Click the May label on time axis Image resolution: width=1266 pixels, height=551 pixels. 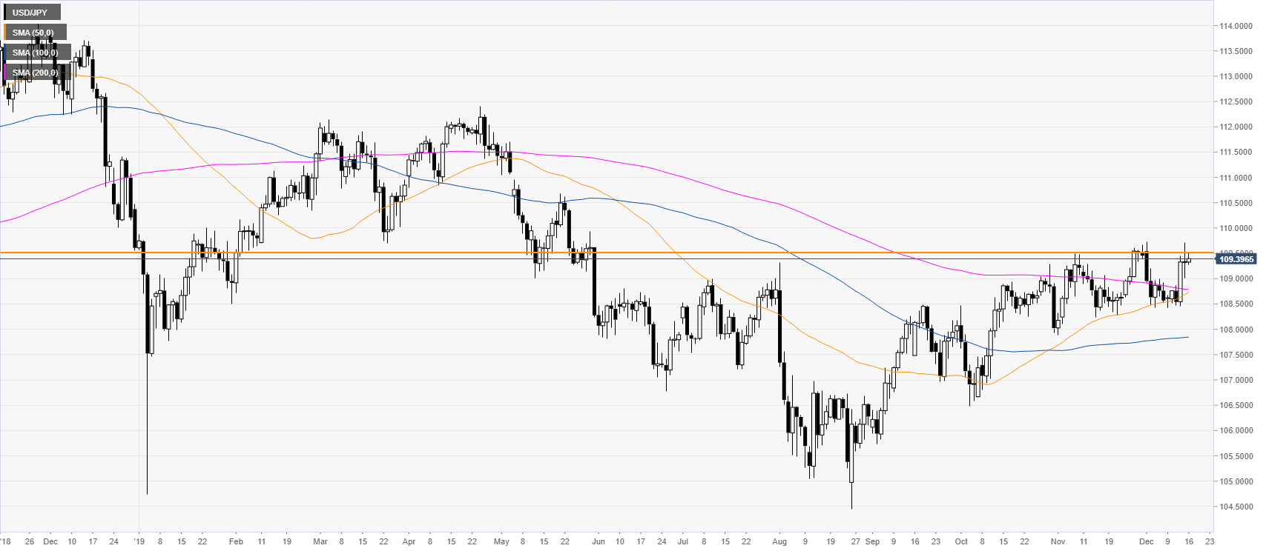pyautogui.click(x=501, y=541)
